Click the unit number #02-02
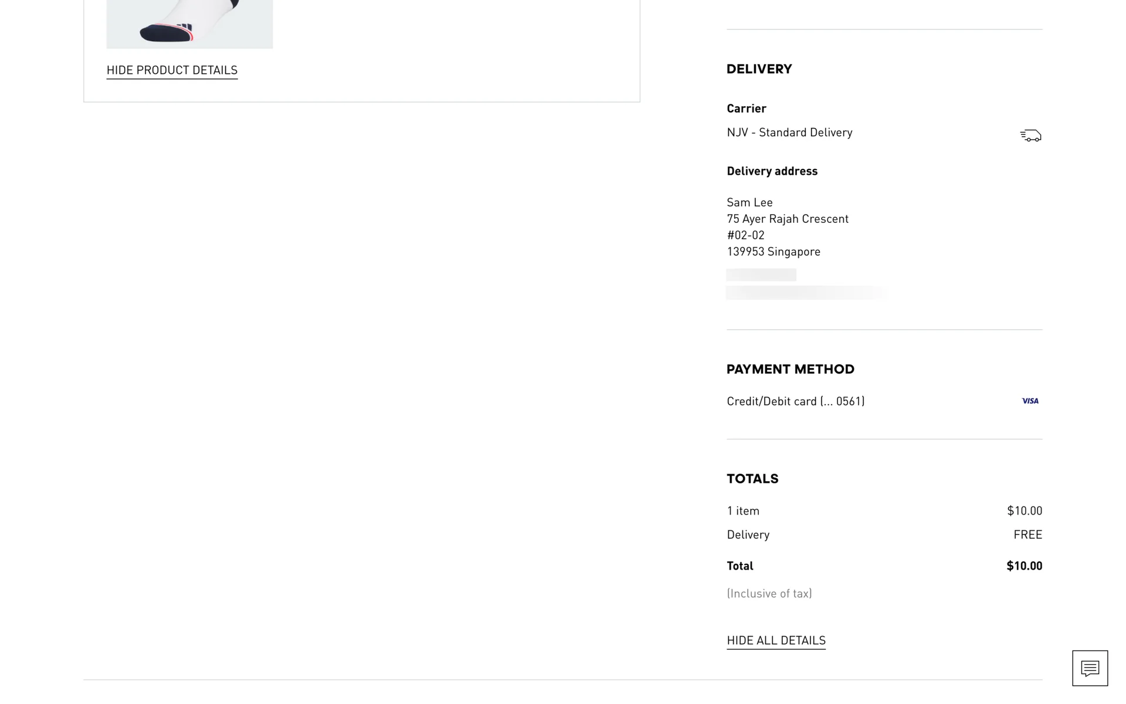The width and height of the screenshot is (1126, 704). coord(745,235)
